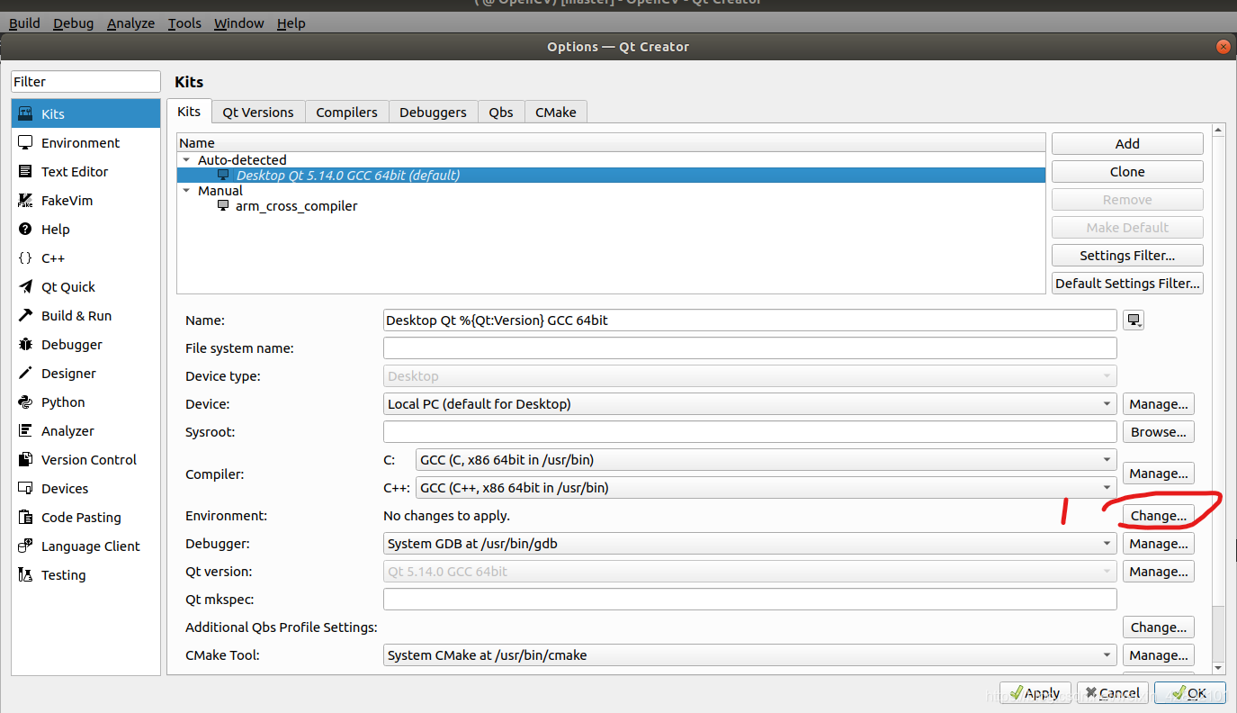Collapse the Manual kits group

pos(186,190)
